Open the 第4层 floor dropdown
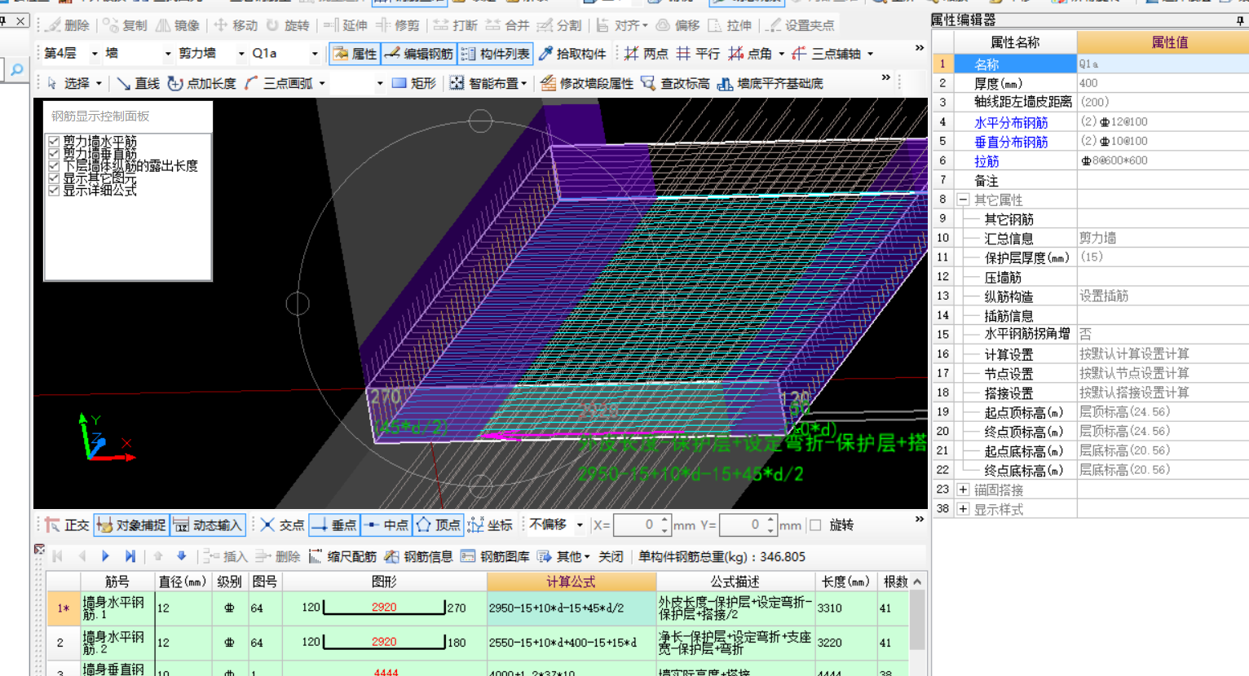 (x=95, y=54)
